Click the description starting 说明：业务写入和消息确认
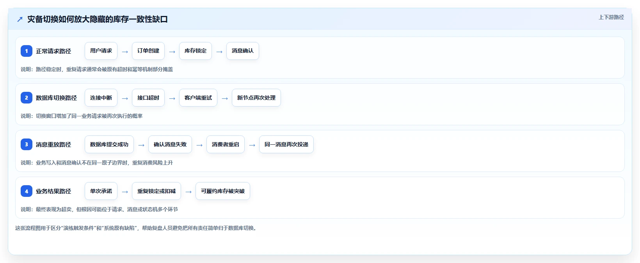Screen dimensions: 640x263 [x=97, y=163]
